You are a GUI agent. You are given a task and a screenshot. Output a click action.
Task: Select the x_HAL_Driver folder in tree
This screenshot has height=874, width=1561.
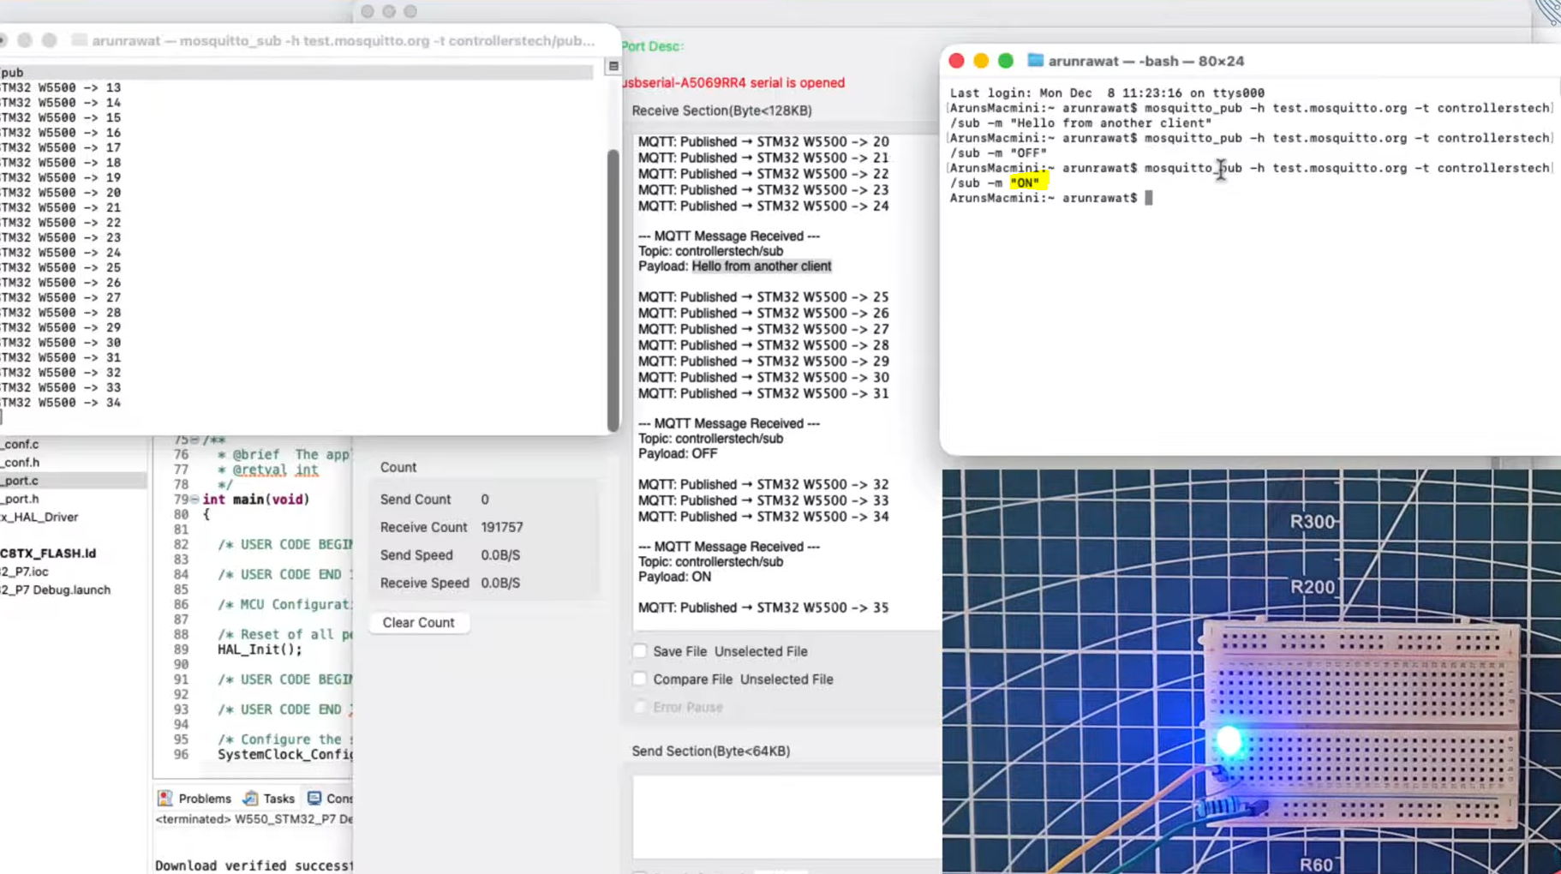click(39, 517)
